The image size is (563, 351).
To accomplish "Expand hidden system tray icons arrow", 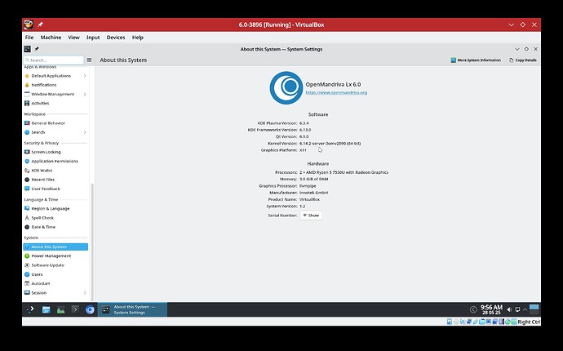I will 525,309.
